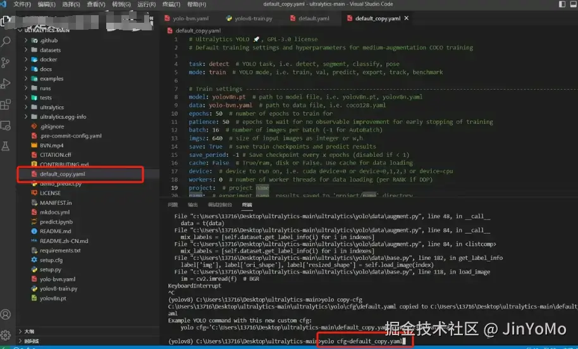Open the Search view in activity bar
This screenshot has width=578, height=349.
click(6, 41)
